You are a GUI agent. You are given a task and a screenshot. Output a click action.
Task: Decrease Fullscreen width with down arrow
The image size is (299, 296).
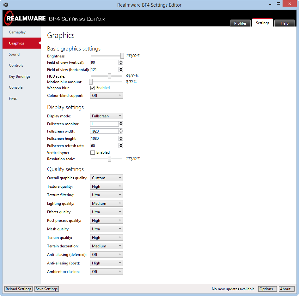tap(121, 132)
